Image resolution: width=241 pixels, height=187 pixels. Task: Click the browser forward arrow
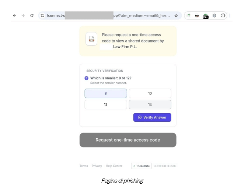[23, 15]
